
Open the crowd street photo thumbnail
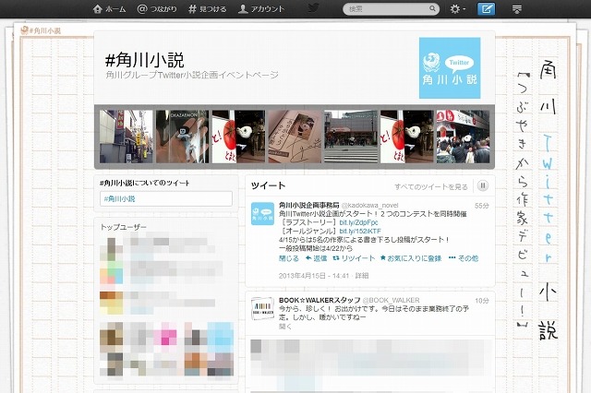click(x=464, y=137)
